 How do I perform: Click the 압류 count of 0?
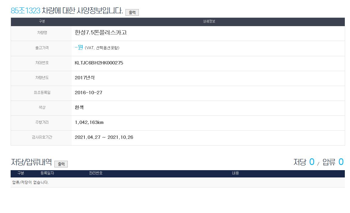pos(341,162)
